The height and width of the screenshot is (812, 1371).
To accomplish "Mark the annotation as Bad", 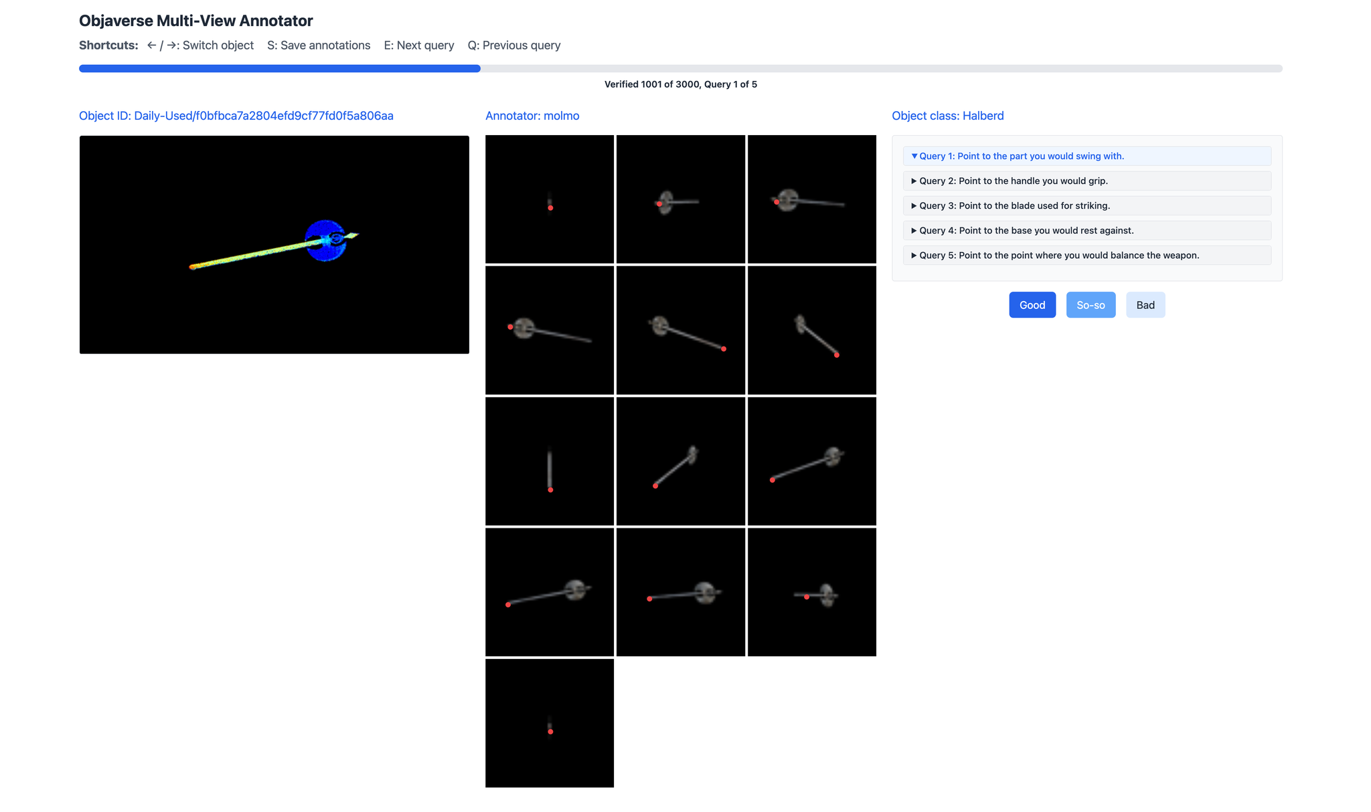I will [x=1145, y=305].
